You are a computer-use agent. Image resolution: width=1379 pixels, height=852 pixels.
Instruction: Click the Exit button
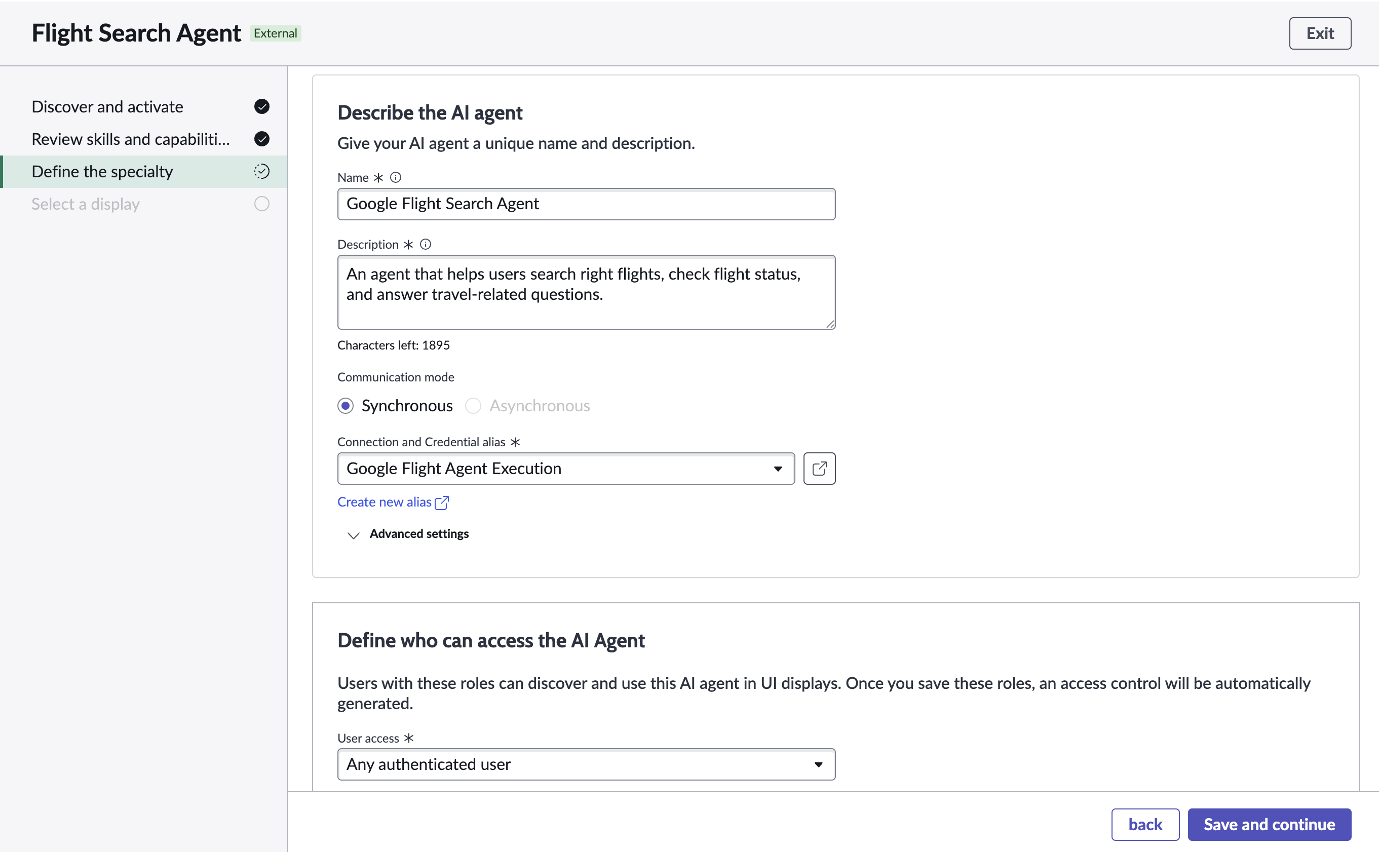click(x=1320, y=33)
